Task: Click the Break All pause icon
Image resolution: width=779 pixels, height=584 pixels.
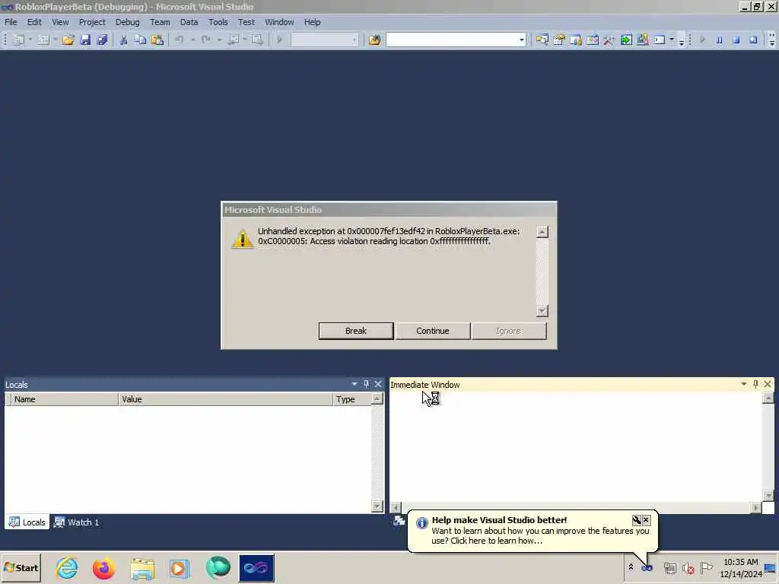Action: pyautogui.click(x=720, y=40)
